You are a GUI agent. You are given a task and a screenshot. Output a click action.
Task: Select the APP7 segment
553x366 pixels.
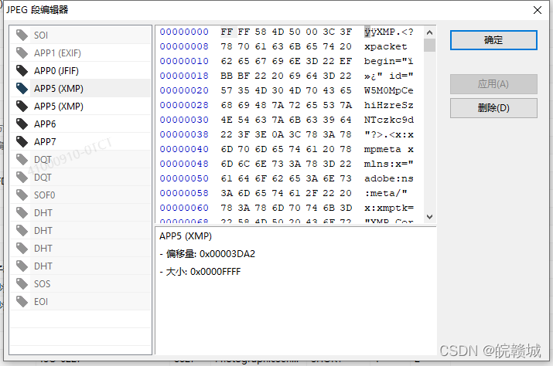click(80, 141)
